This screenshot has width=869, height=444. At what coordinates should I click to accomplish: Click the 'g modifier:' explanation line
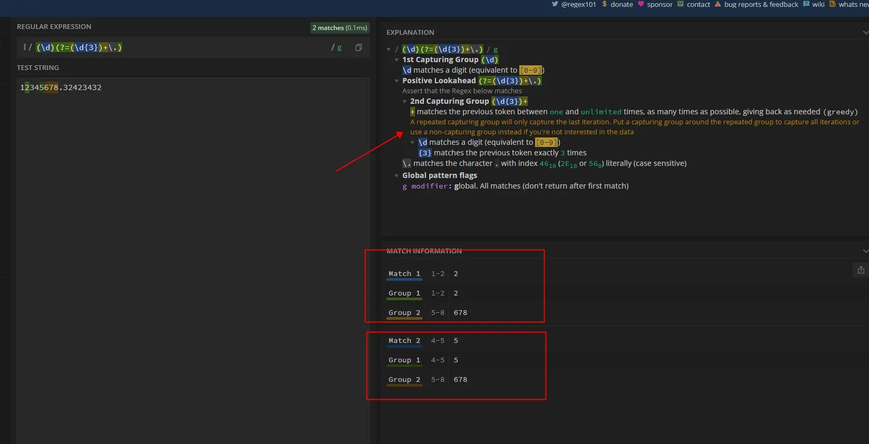(x=516, y=186)
